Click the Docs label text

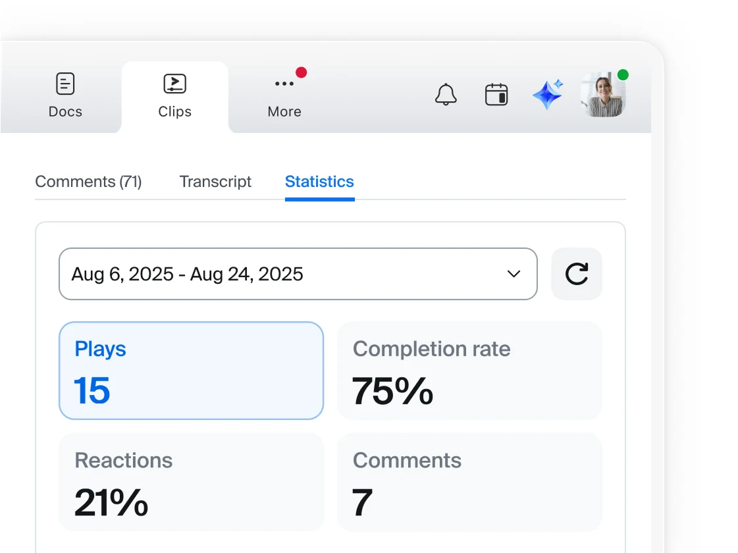pos(65,111)
